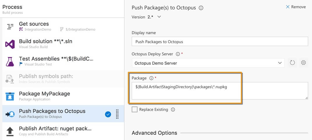Select the Package MyPackage step
Screen dimensions: 312x140
pyautogui.click(x=63, y=96)
